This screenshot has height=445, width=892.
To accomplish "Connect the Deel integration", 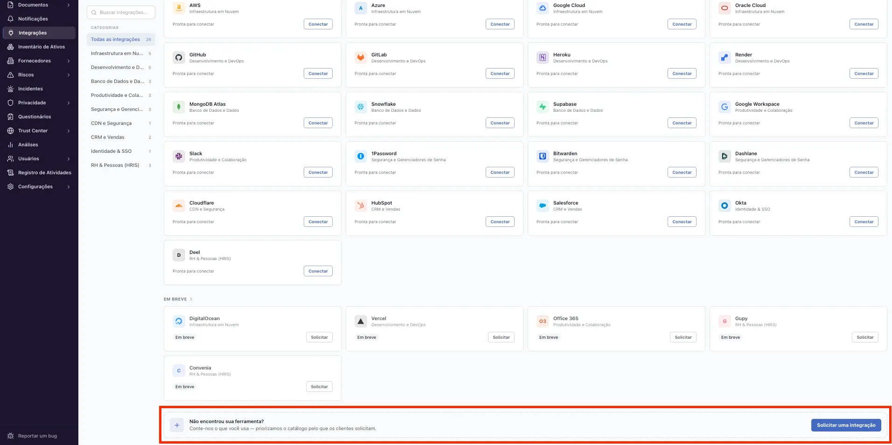I will [x=318, y=271].
